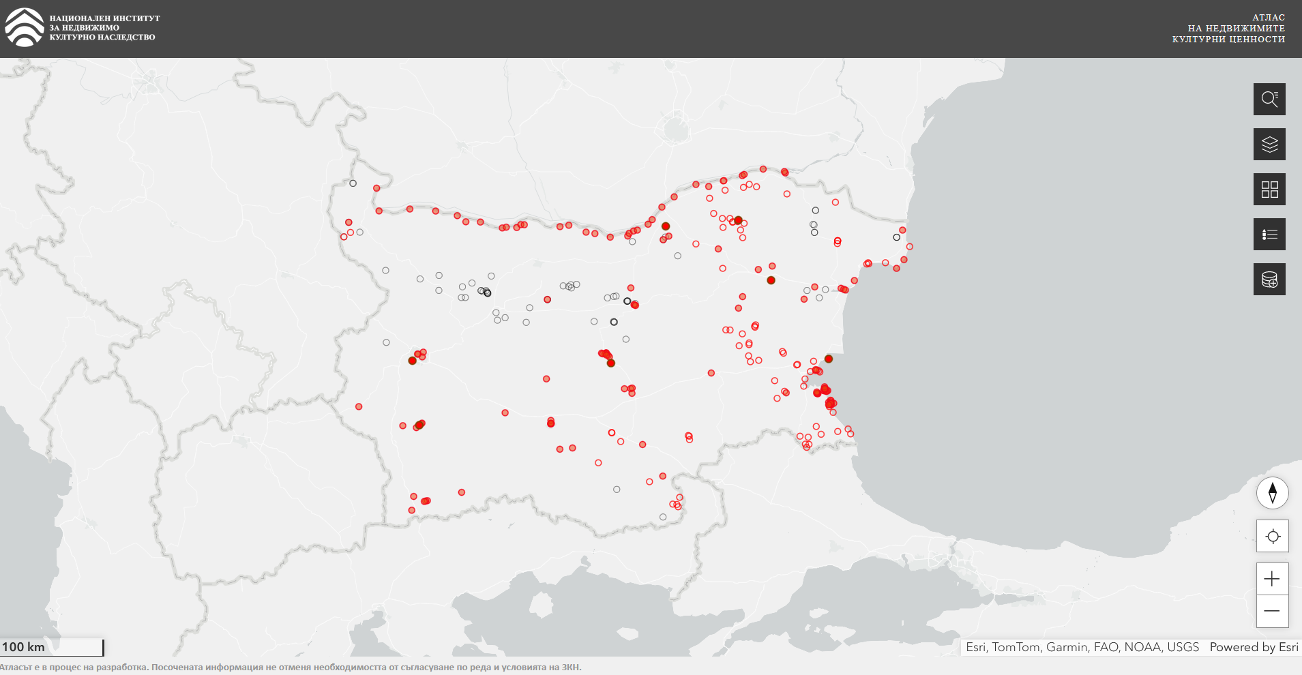Zoom in with the plus button

1273,579
